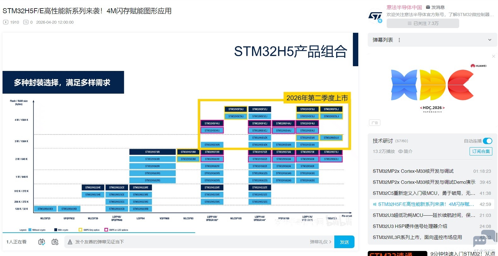
Task: Click the video progress bar
Action: click(x=180, y=233)
